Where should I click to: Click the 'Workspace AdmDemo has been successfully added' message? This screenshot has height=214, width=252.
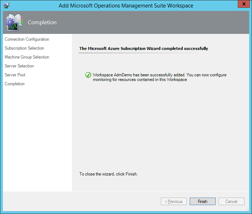[159, 77]
